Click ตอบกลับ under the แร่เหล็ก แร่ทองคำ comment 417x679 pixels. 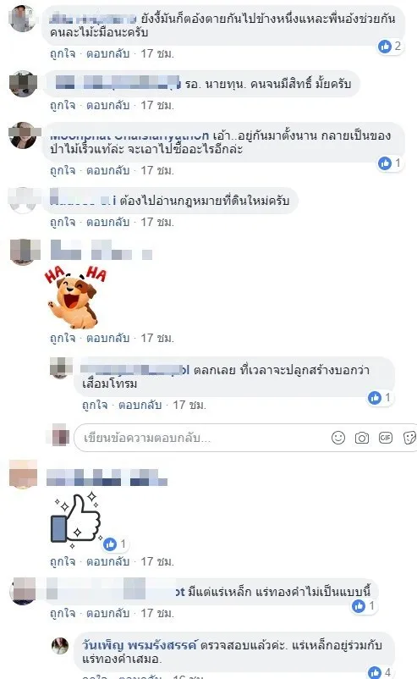tap(107, 613)
